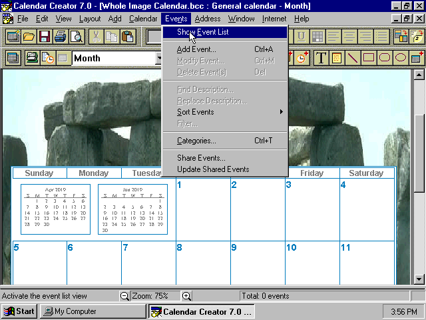Expand the Sort Events submenu

click(225, 112)
